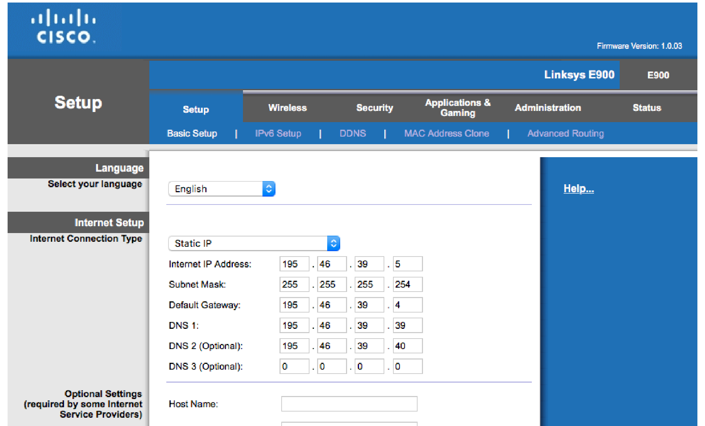Click the English dropdown arrow stepper

click(269, 189)
